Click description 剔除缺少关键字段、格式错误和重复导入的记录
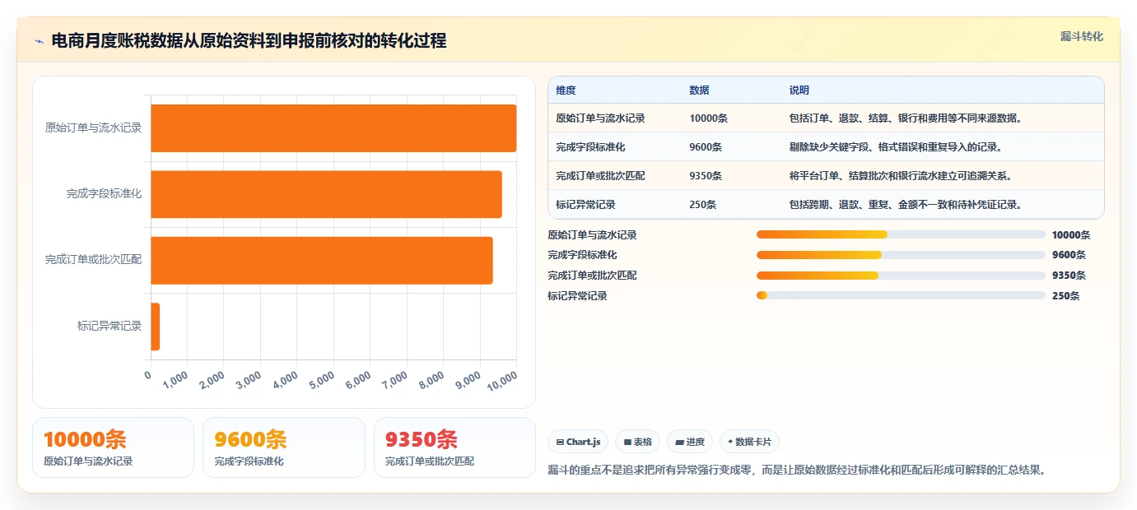1137x510 pixels. point(895,146)
